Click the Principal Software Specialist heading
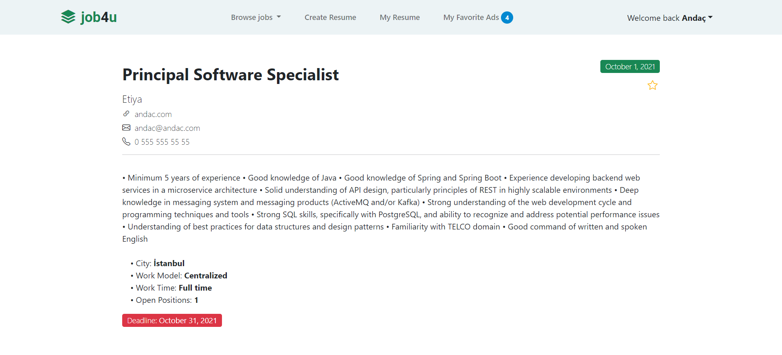Image resolution: width=782 pixels, height=355 pixels. 231,75
